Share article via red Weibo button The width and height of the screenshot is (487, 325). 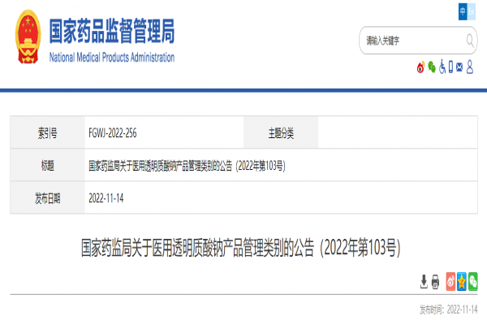[x=450, y=281]
